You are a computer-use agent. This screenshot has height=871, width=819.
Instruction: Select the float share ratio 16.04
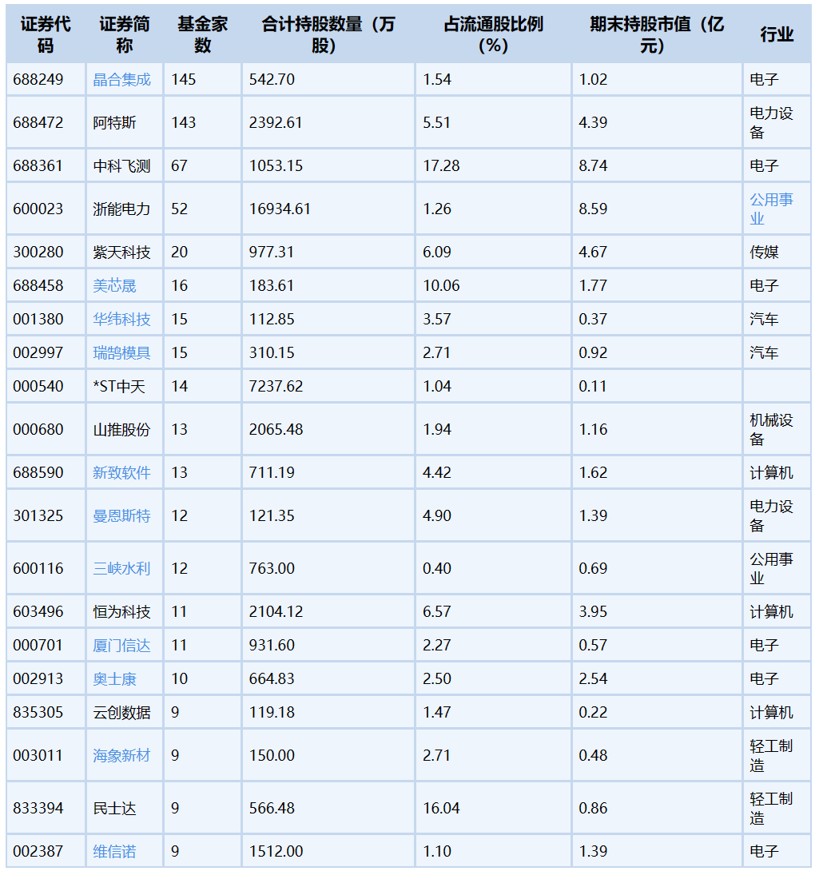441,808
